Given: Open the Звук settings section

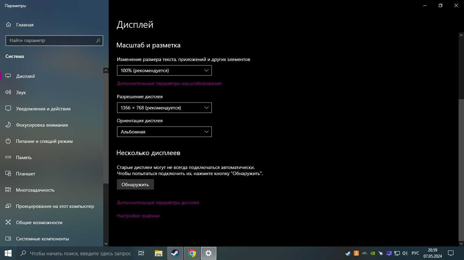Looking at the screenshot, I should (x=21, y=92).
